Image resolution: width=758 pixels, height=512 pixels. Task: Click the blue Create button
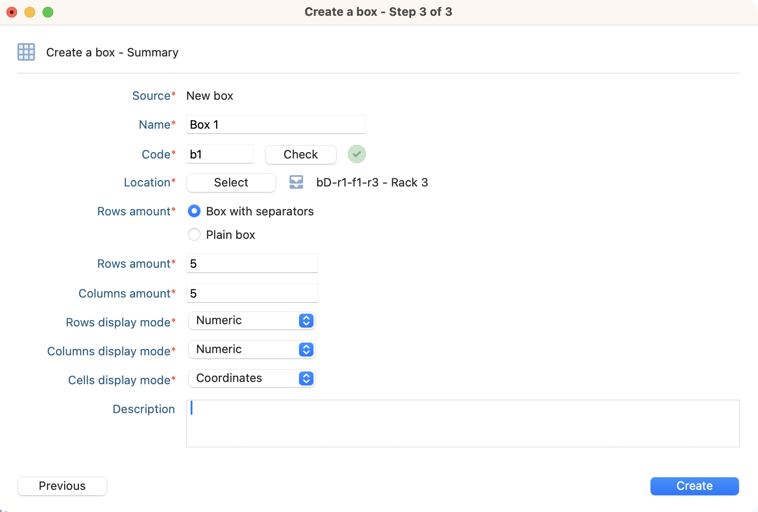coord(694,486)
